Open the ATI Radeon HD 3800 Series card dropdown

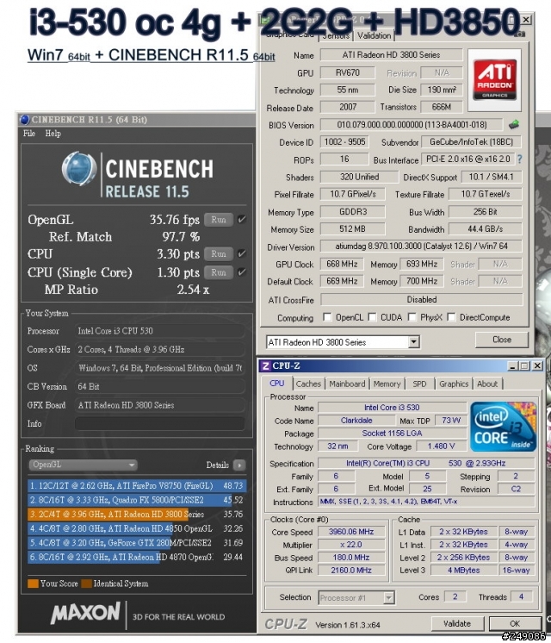click(x=343, y=342)
